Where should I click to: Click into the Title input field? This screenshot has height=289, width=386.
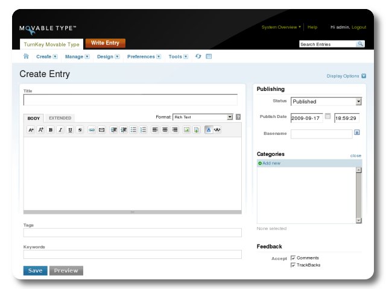pyautogui.click(x=130, y=100)
